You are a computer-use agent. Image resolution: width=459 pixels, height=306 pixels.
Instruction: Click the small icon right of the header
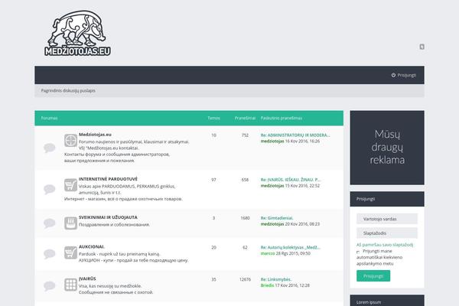[422, 47]
